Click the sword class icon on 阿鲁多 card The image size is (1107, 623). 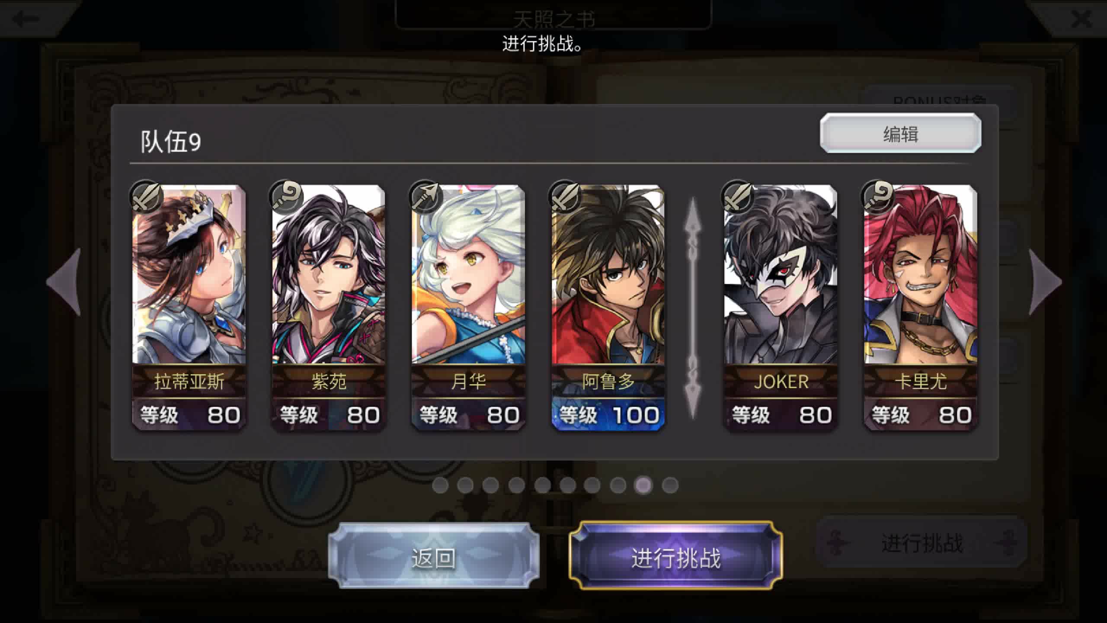coord(565,197)
